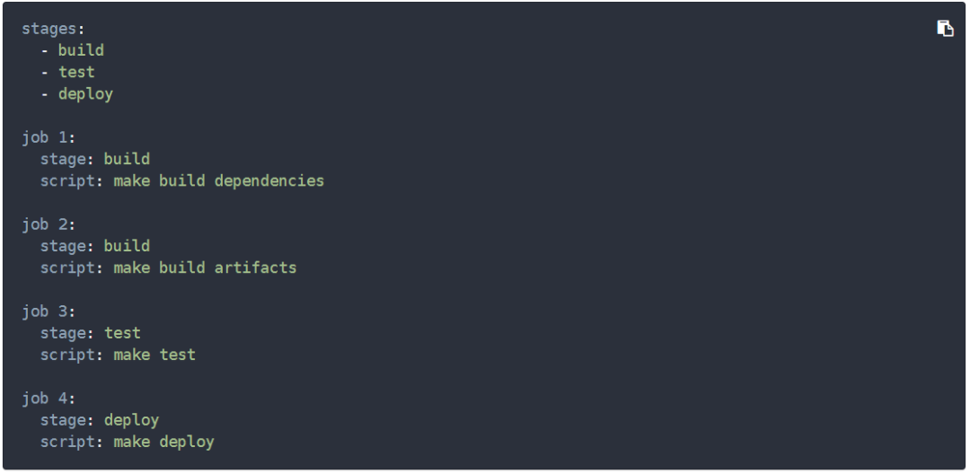
Task: Click the "make deploy" script text
Action: pos(164,442)
